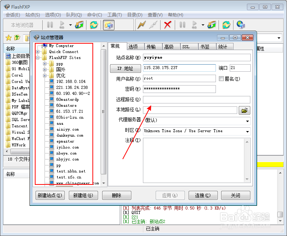Select My Computer tree item
287x236 pixels.
(x=61, y=46)
